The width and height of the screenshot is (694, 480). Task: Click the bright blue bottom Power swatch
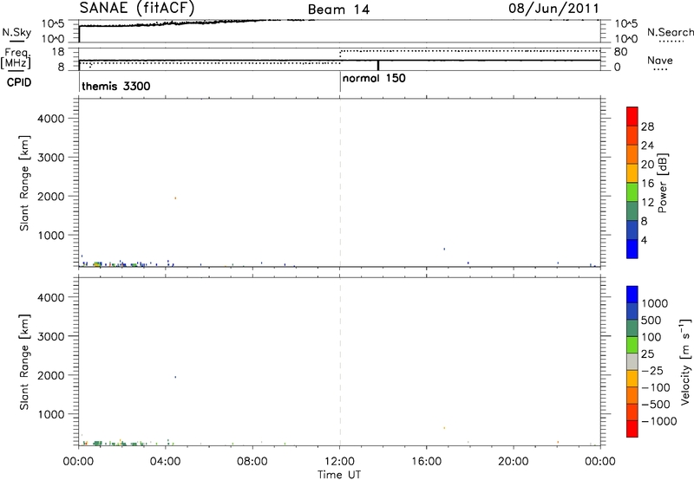click(x=632, y=249)
